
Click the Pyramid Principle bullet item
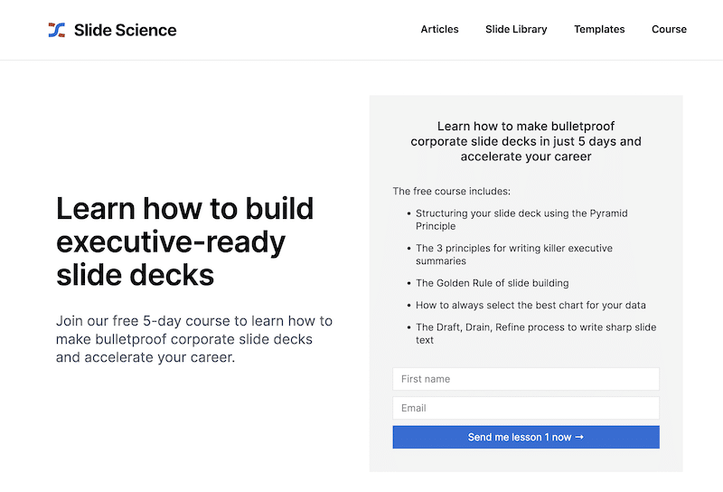(x=521, y=220)
